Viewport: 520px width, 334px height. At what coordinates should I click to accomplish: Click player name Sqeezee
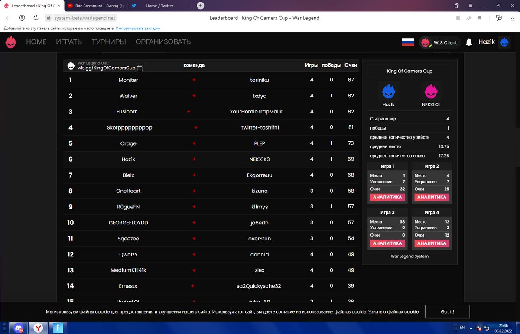(x=128, y=239)
